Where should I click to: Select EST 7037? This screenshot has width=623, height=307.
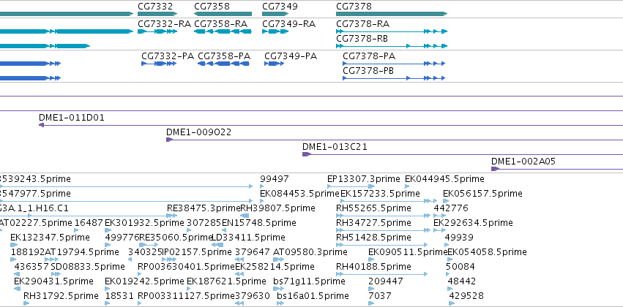pos(380,296)
